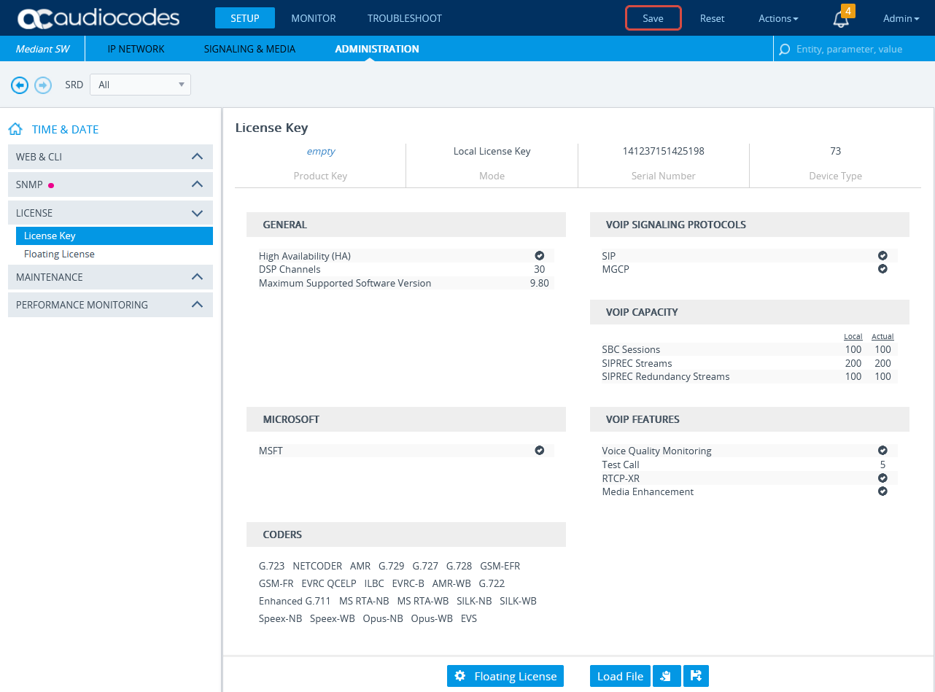The height and width of the screenshot is (692, 935).
Task: Click the SILK-NB coder
Action: [x=474, y=601]
